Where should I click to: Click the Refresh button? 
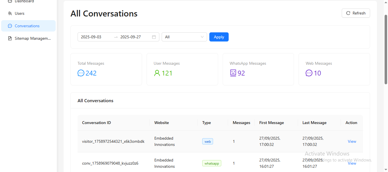tap(356, 13)
